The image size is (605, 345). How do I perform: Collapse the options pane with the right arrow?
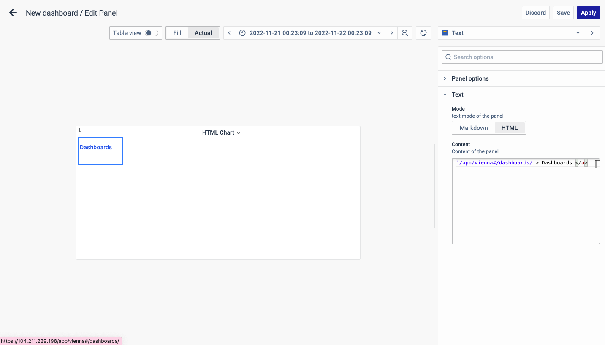coord(592,33)
